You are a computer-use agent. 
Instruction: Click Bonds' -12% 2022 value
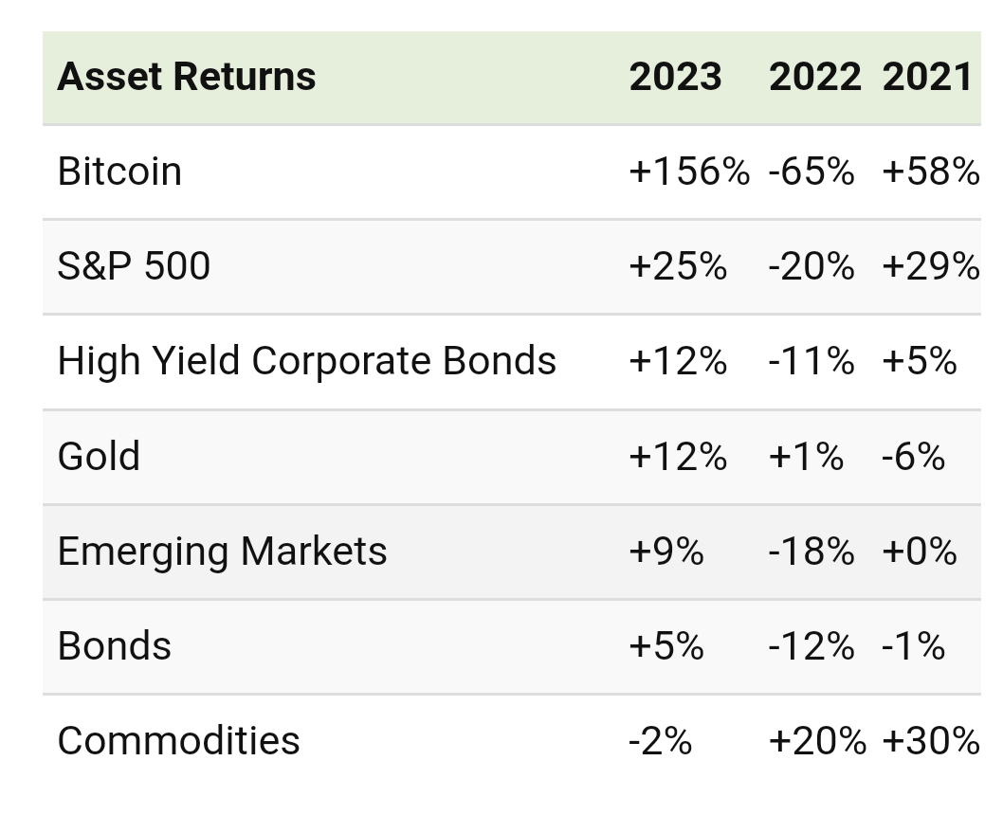point(812,645)
